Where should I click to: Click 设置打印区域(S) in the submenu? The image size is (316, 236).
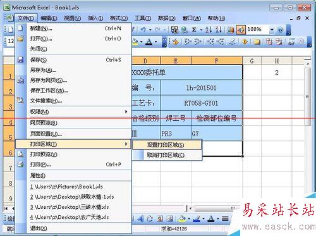(166, 145)
